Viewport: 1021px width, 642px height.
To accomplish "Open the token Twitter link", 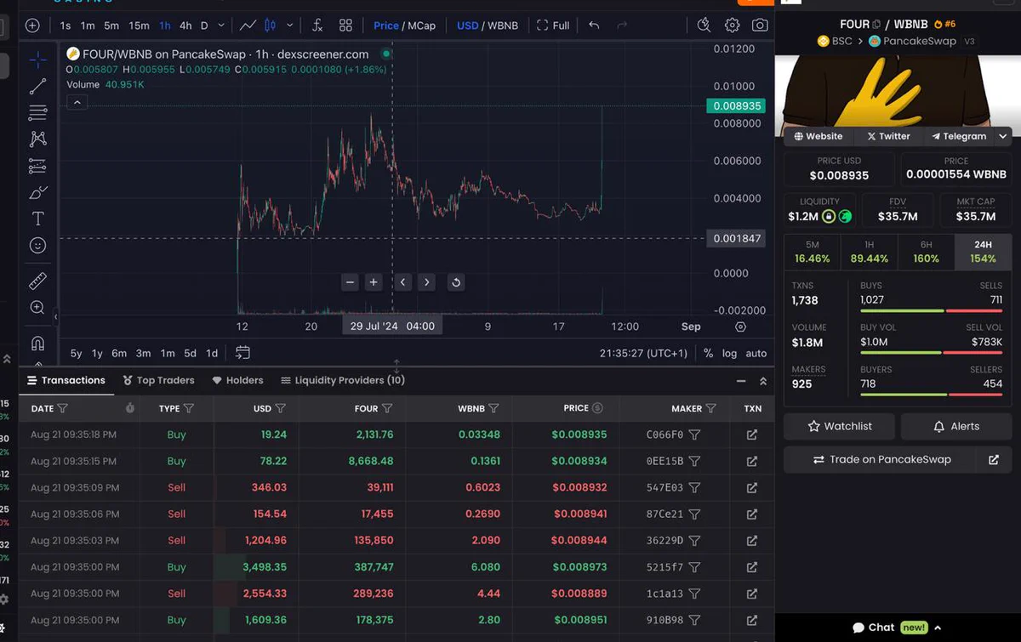I will [888, 136].
